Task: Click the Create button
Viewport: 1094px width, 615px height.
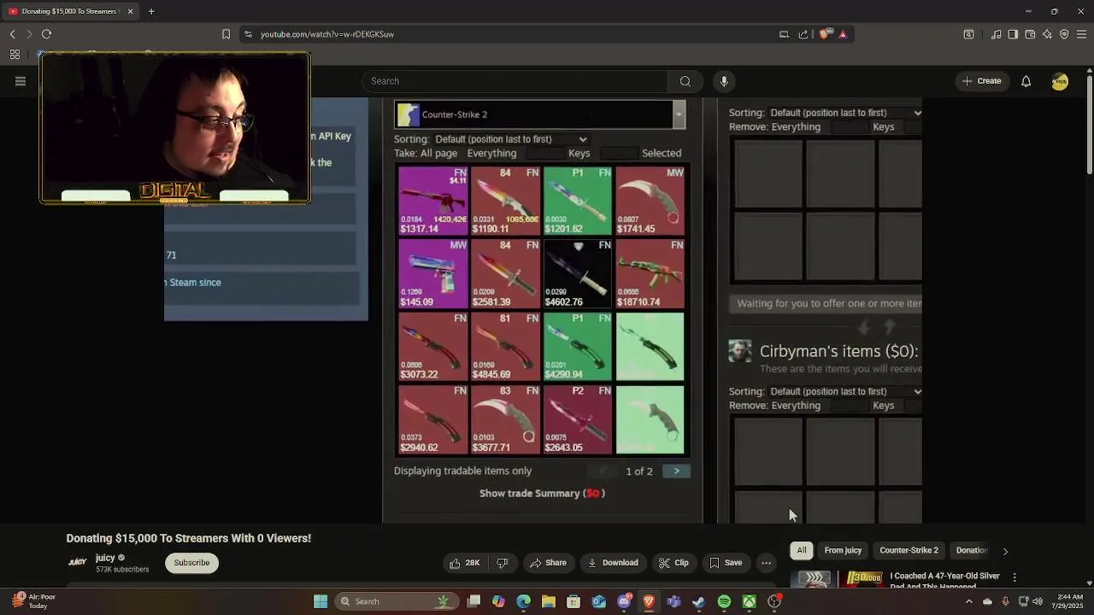Action: pyautogui.click(x=980, y=81)
